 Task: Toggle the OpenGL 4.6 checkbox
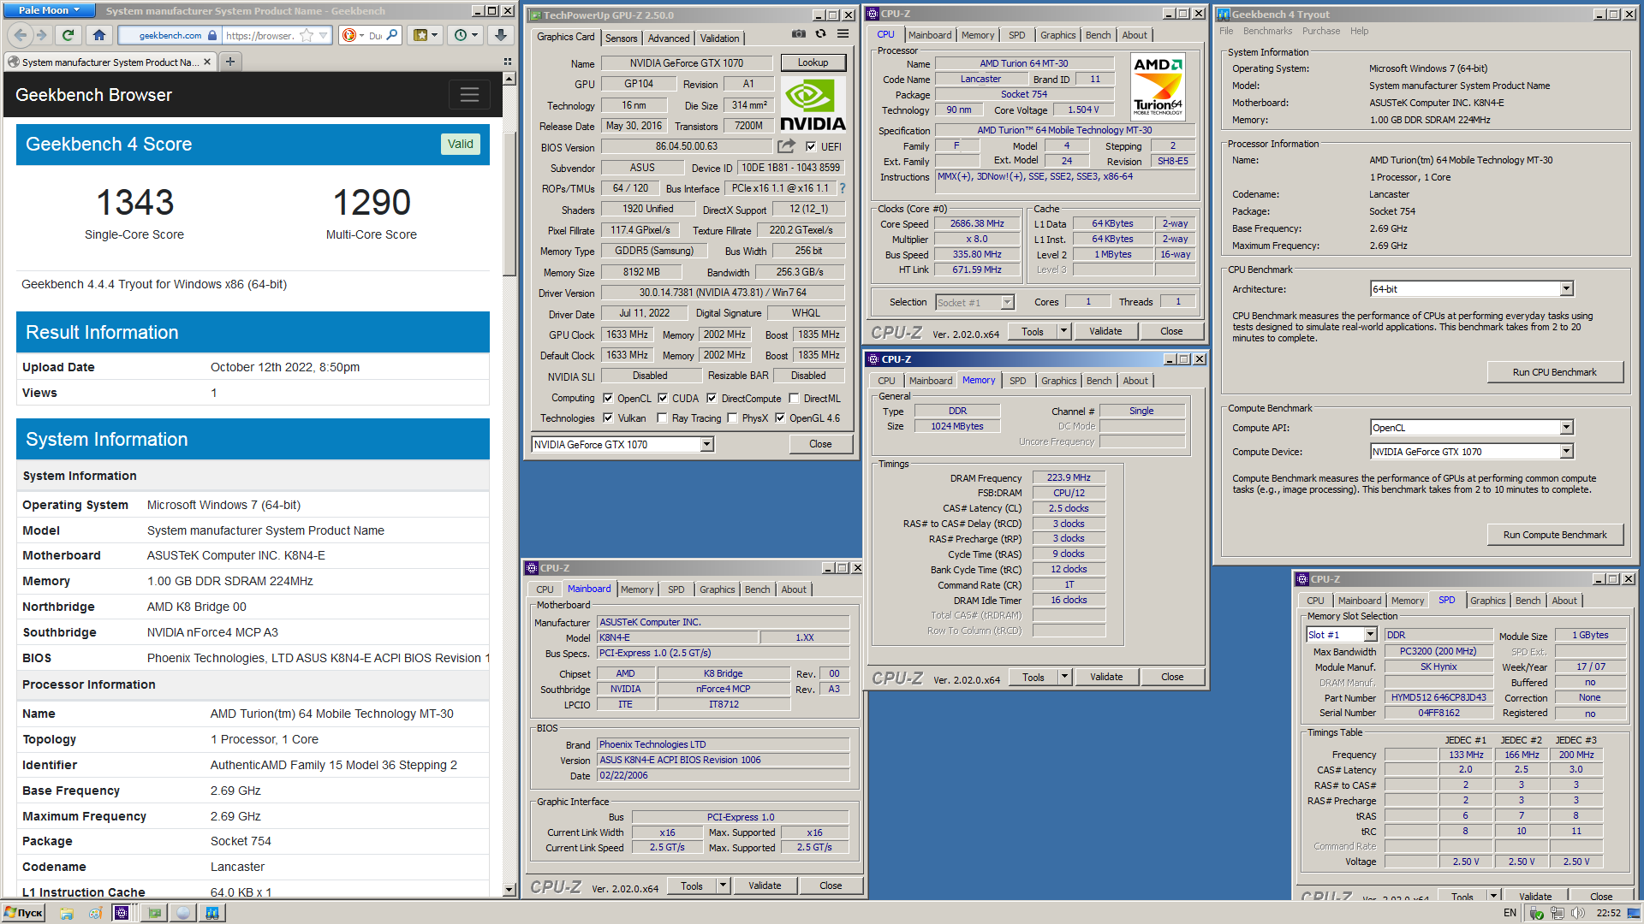coord(780,418)
